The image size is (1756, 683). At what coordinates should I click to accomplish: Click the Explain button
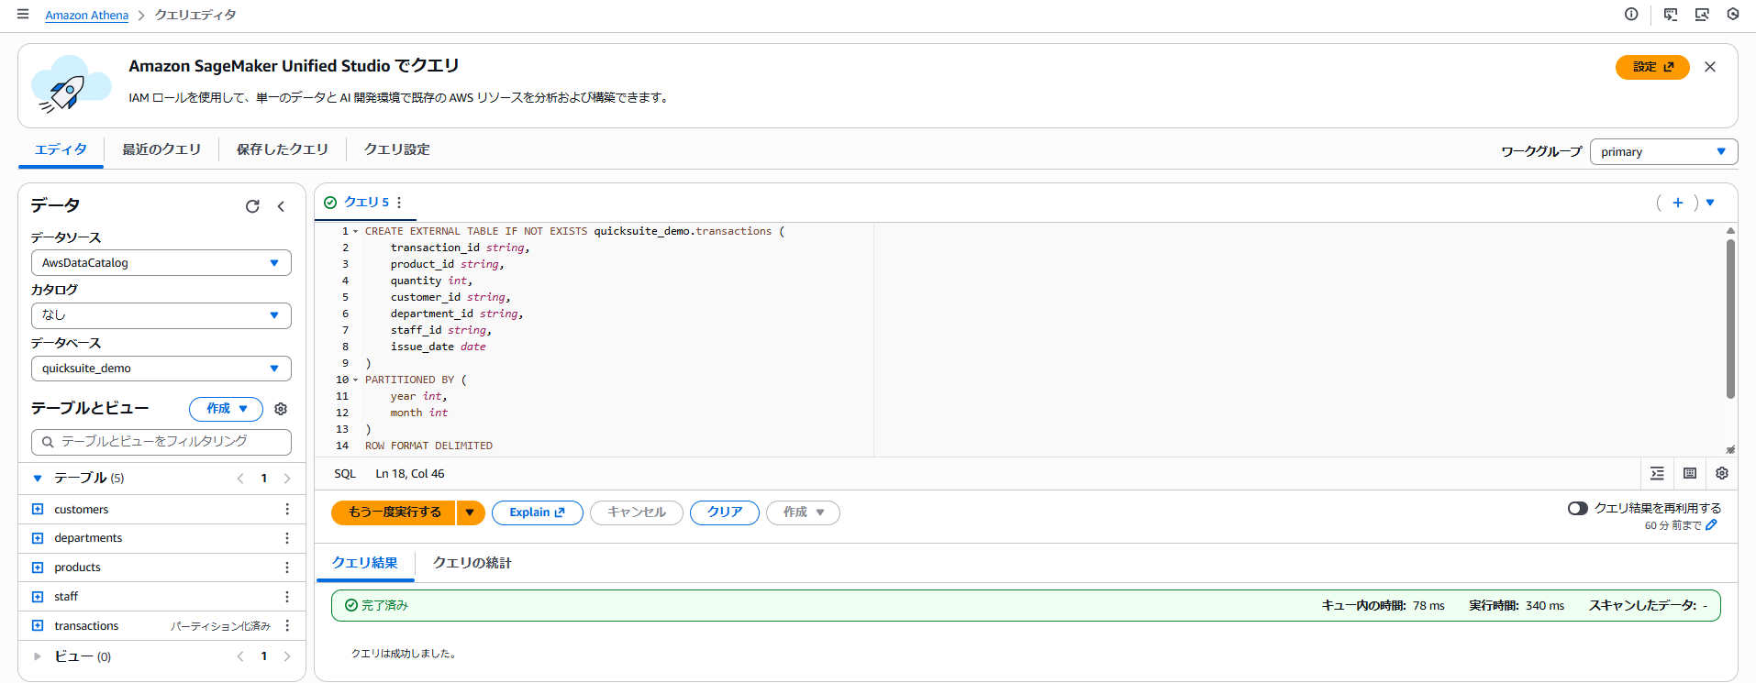537,512
